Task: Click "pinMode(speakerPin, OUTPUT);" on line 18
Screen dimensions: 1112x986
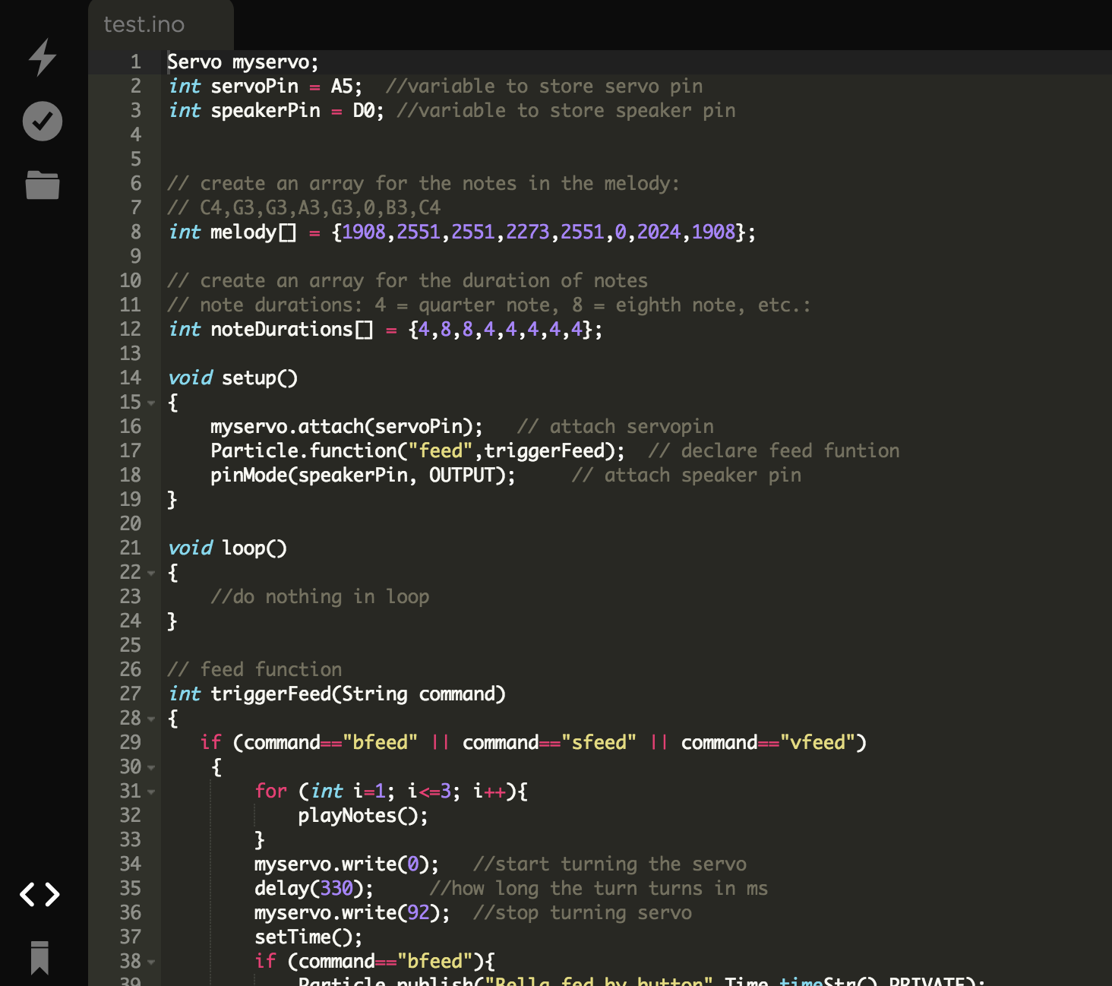Action: [x=363, y=475]
